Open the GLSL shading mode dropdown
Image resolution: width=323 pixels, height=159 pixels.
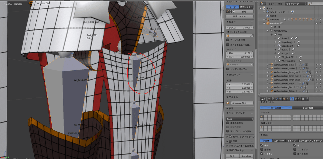tap(240, 118)
